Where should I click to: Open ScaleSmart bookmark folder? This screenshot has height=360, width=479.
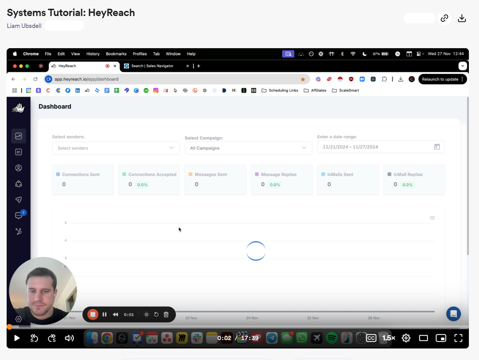pos(345,90)
